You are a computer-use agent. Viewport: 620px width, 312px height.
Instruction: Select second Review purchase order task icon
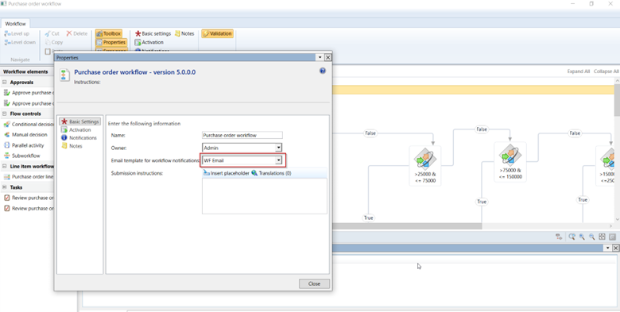(x=6, y=208)
